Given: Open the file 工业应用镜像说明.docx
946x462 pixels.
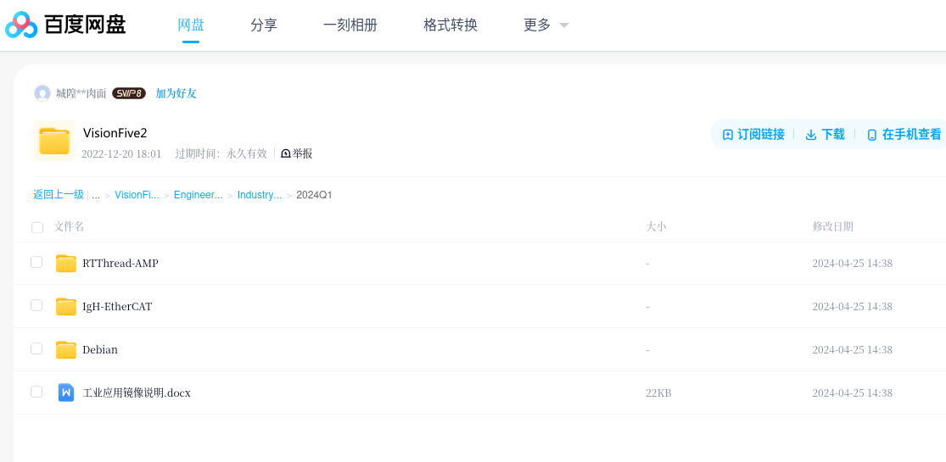Looking at the screenshot, I should [137, 392].
